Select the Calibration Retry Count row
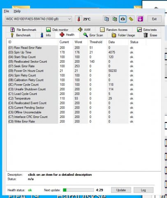The width and height of the screenshot is (167, 198). tap(77, 80)
